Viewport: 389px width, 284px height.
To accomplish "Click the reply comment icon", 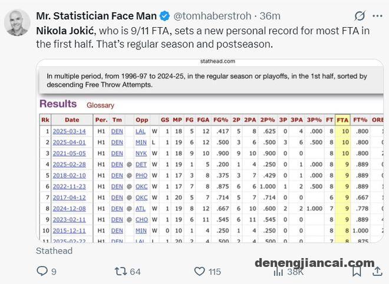I will coord(42,271).
